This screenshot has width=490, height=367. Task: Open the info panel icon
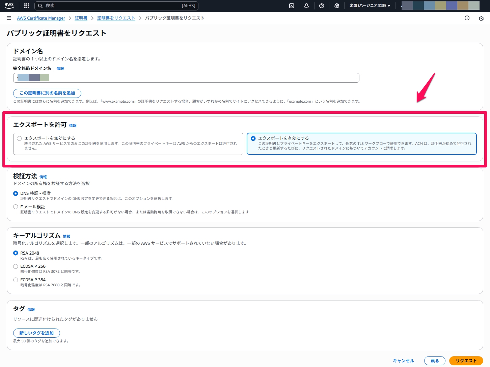(467, 18)
